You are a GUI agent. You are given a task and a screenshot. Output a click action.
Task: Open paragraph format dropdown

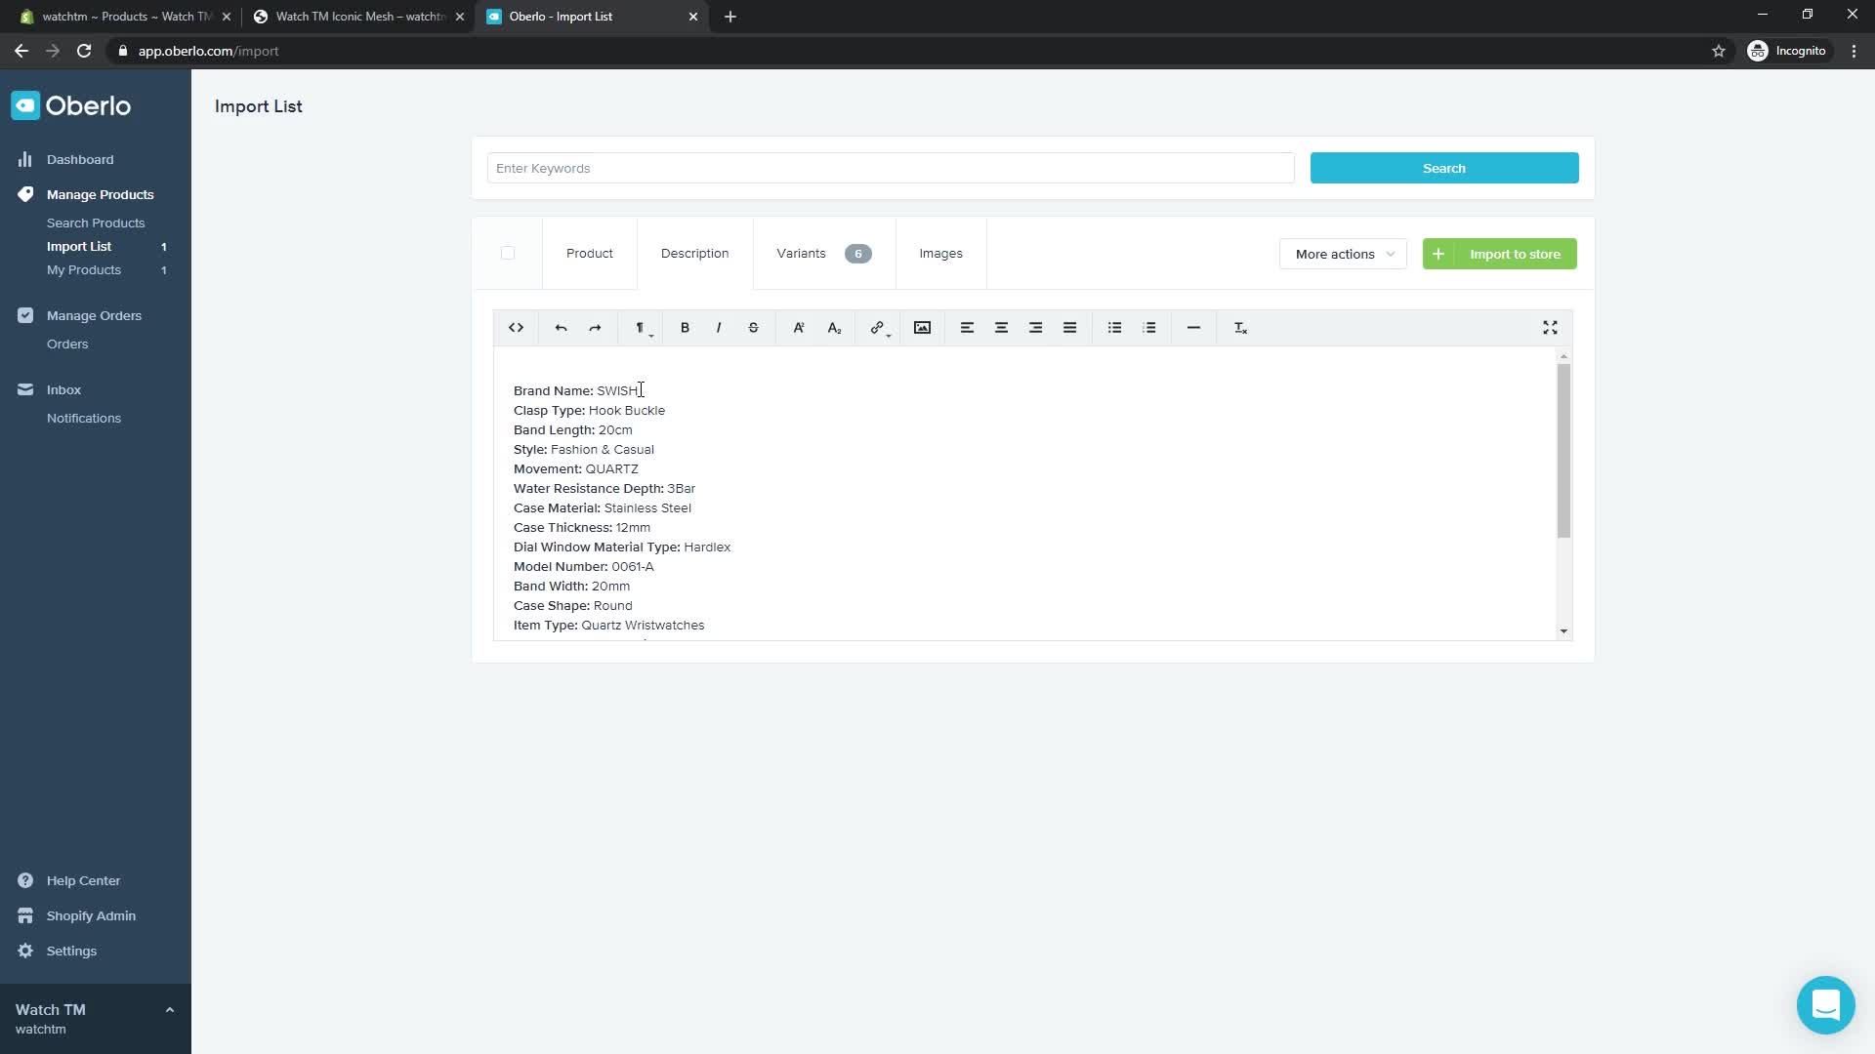pos(642,328)
